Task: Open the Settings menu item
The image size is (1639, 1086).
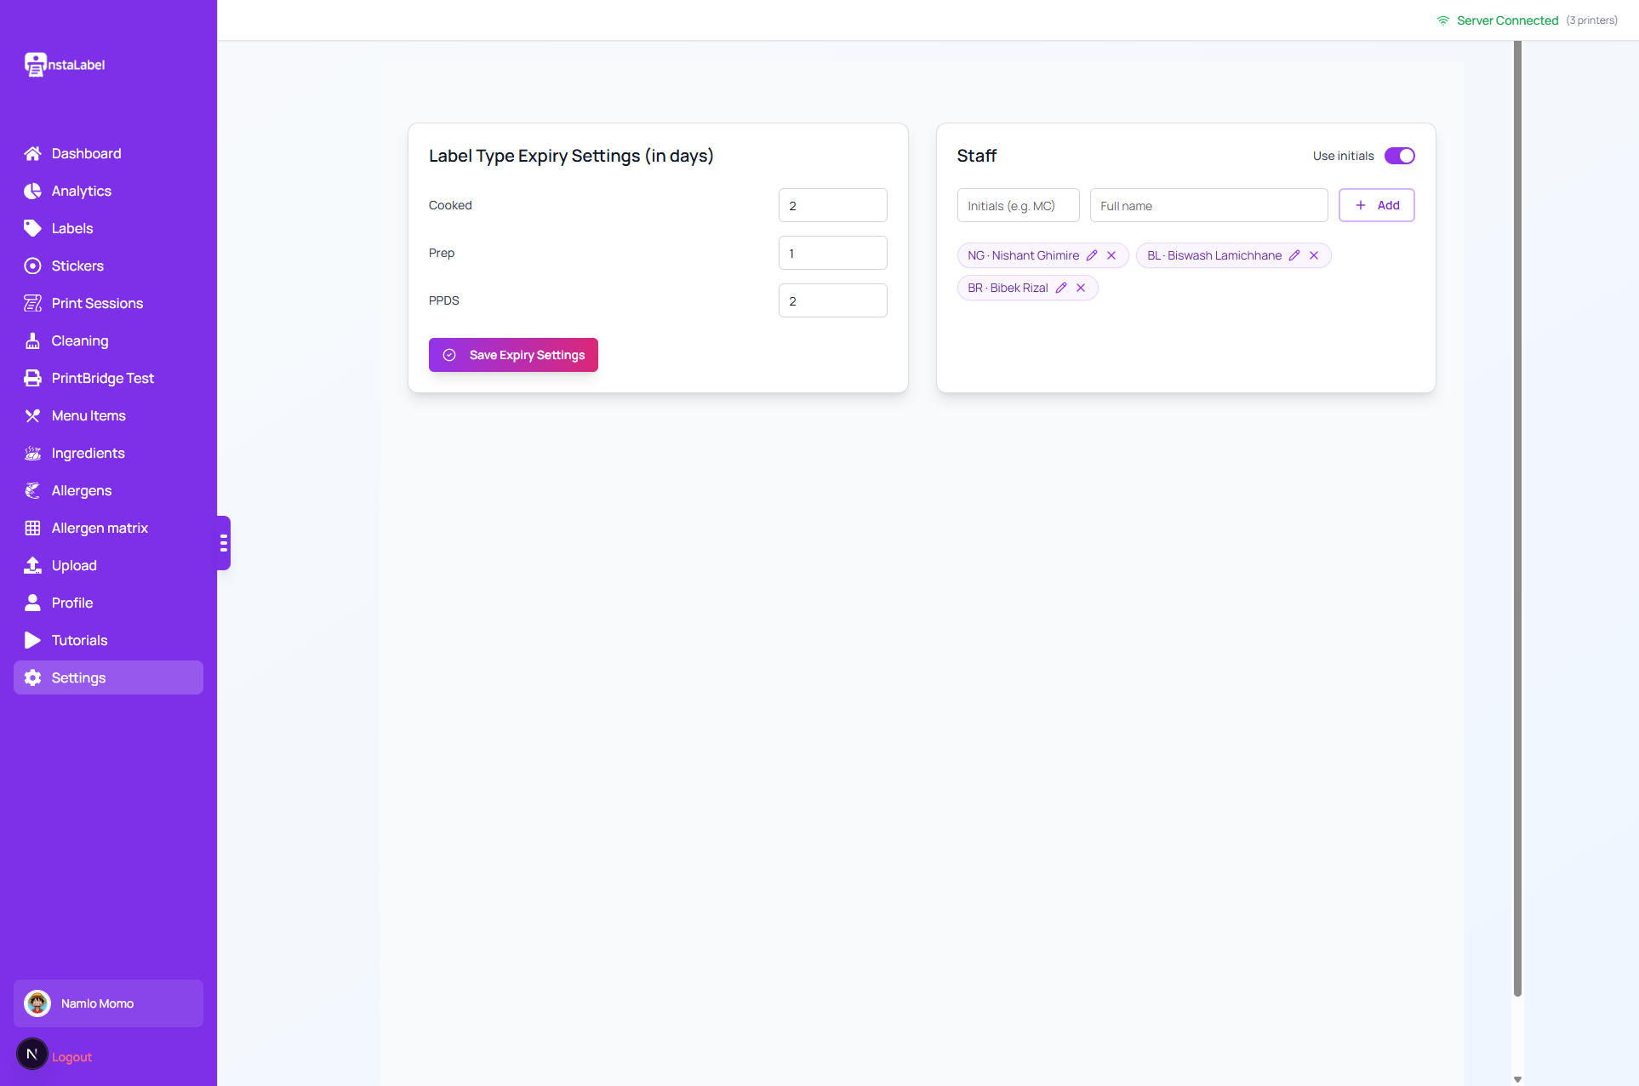Action: point(108,677)
